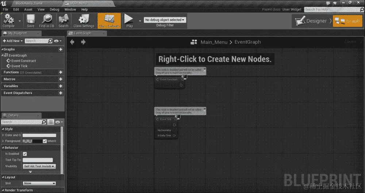Open the Play options dropdown arrow

click(140, 21)
